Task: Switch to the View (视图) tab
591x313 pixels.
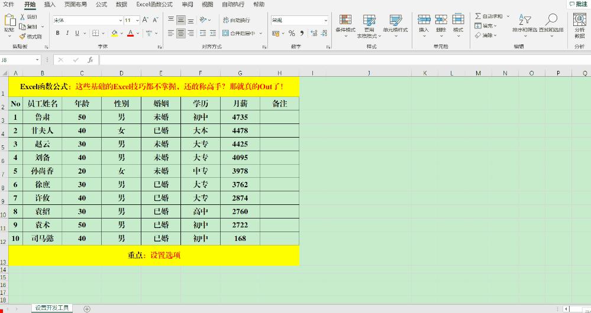Action: coord(207,5)
